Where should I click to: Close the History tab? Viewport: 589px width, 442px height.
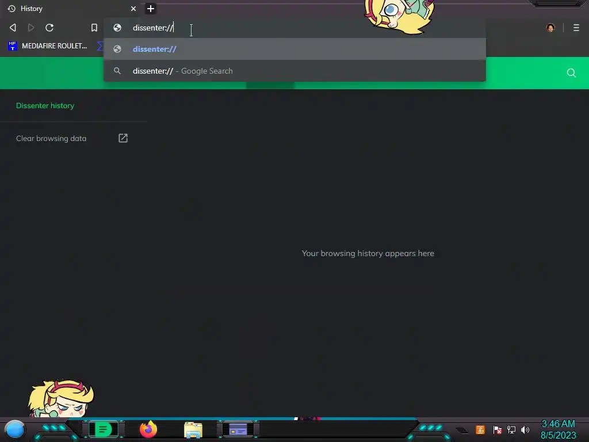[x=133, y=9]
